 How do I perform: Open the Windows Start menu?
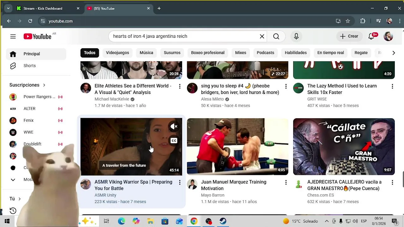coord(7,221)
